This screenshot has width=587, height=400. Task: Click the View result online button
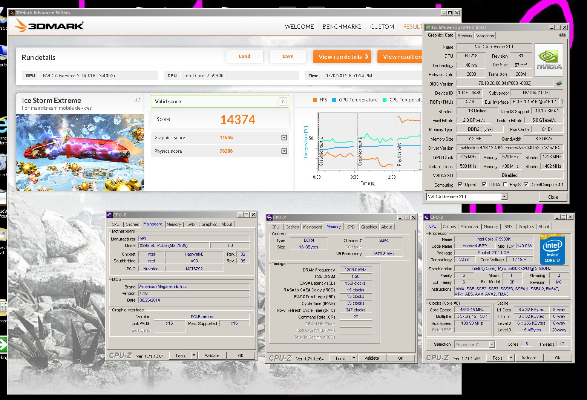click(x=400, y=57)
